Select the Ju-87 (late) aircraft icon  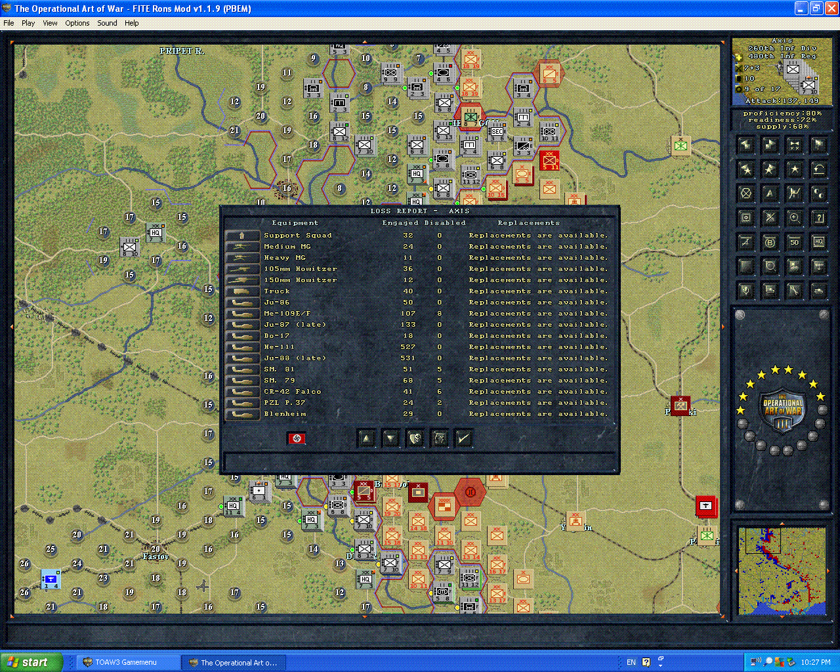(x=242, y=324)
